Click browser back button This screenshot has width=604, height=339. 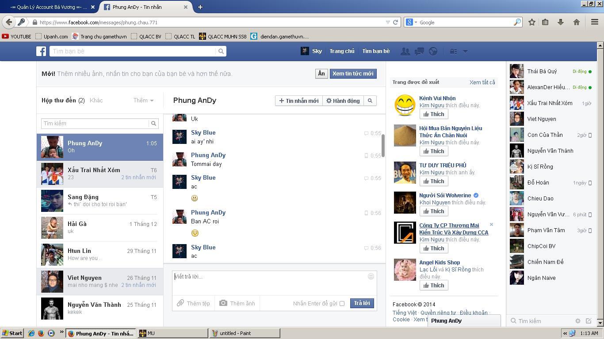click(x=8, y=22)
